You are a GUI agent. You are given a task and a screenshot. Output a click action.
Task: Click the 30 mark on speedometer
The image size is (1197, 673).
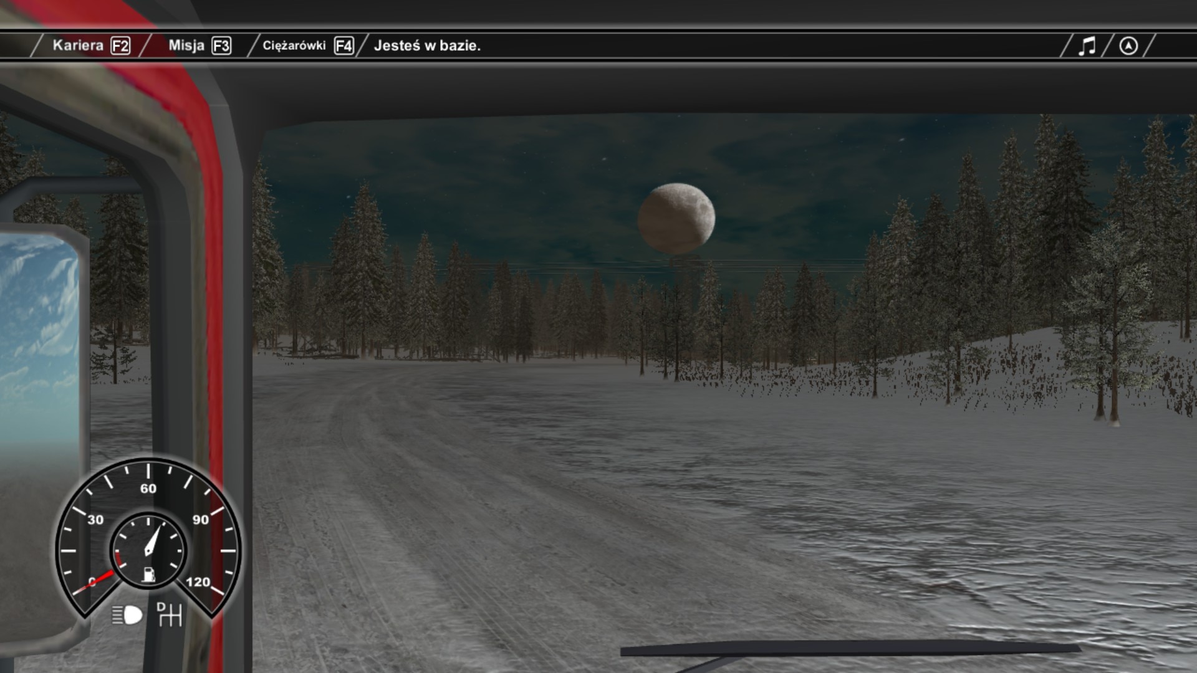pos(95,520)
